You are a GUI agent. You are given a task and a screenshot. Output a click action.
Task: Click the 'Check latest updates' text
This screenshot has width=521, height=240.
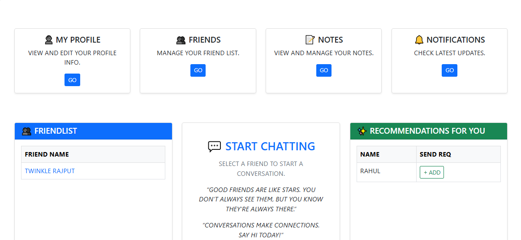click(450, 53)
